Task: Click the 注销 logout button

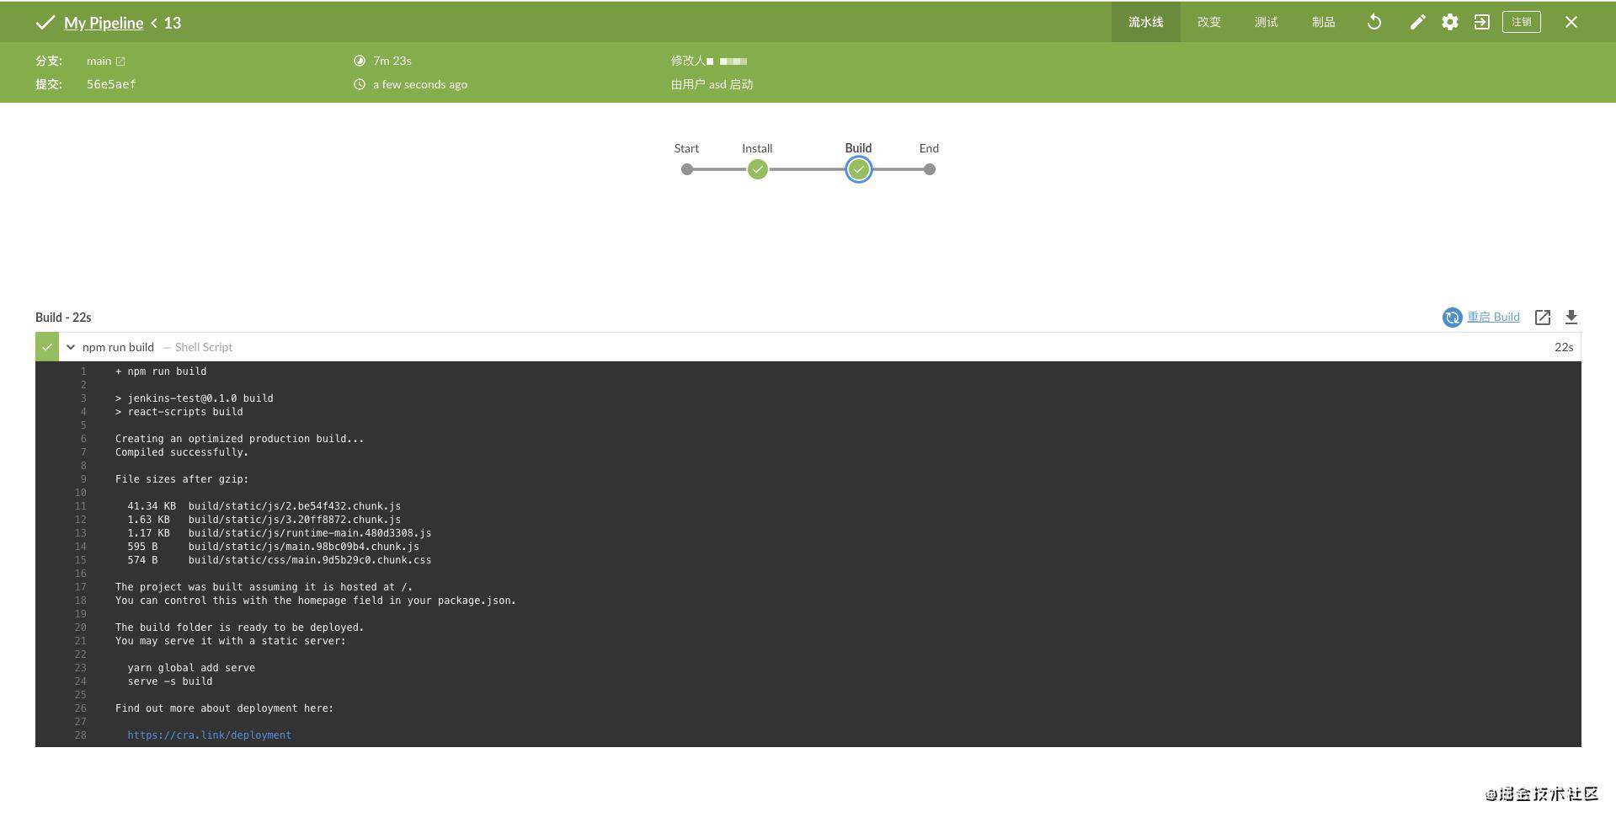Action: [x=1521, y=22]
